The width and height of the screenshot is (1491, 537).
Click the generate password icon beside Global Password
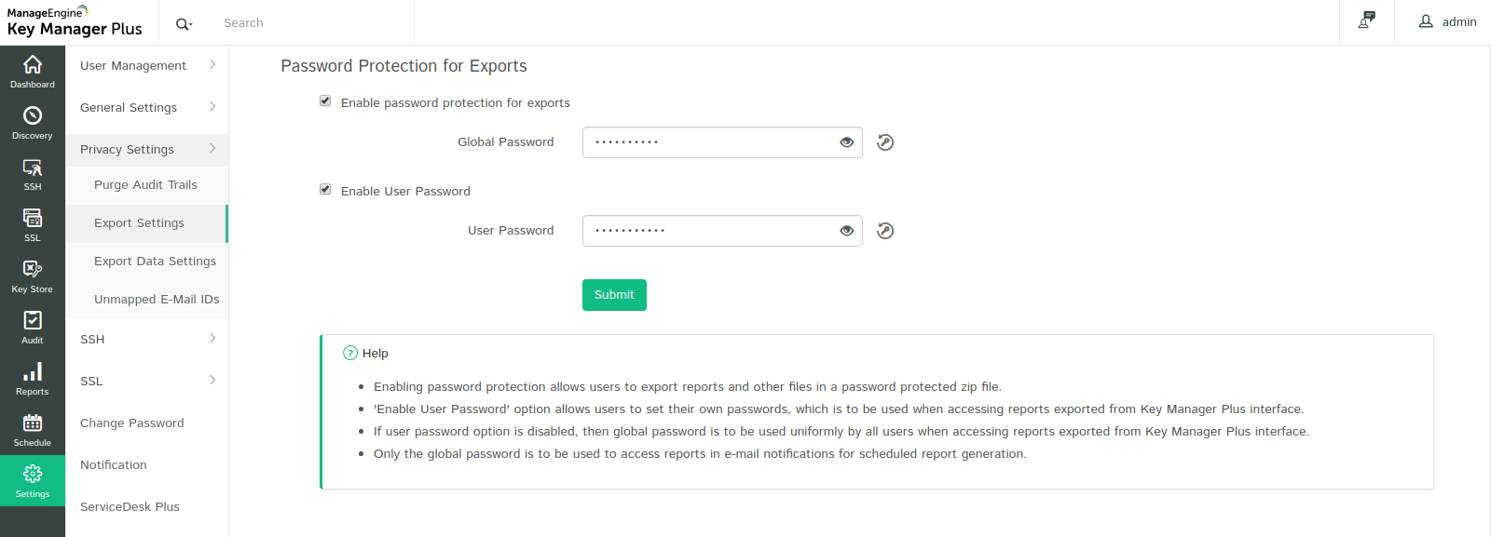(x=885, y=142)
